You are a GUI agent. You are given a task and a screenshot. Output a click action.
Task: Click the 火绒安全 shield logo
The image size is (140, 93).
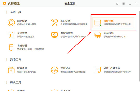5,3
